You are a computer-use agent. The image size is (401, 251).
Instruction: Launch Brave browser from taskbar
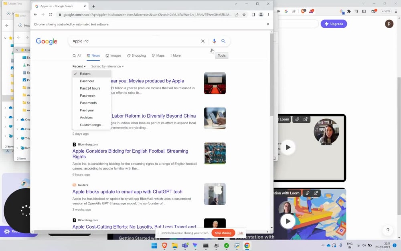164,246
